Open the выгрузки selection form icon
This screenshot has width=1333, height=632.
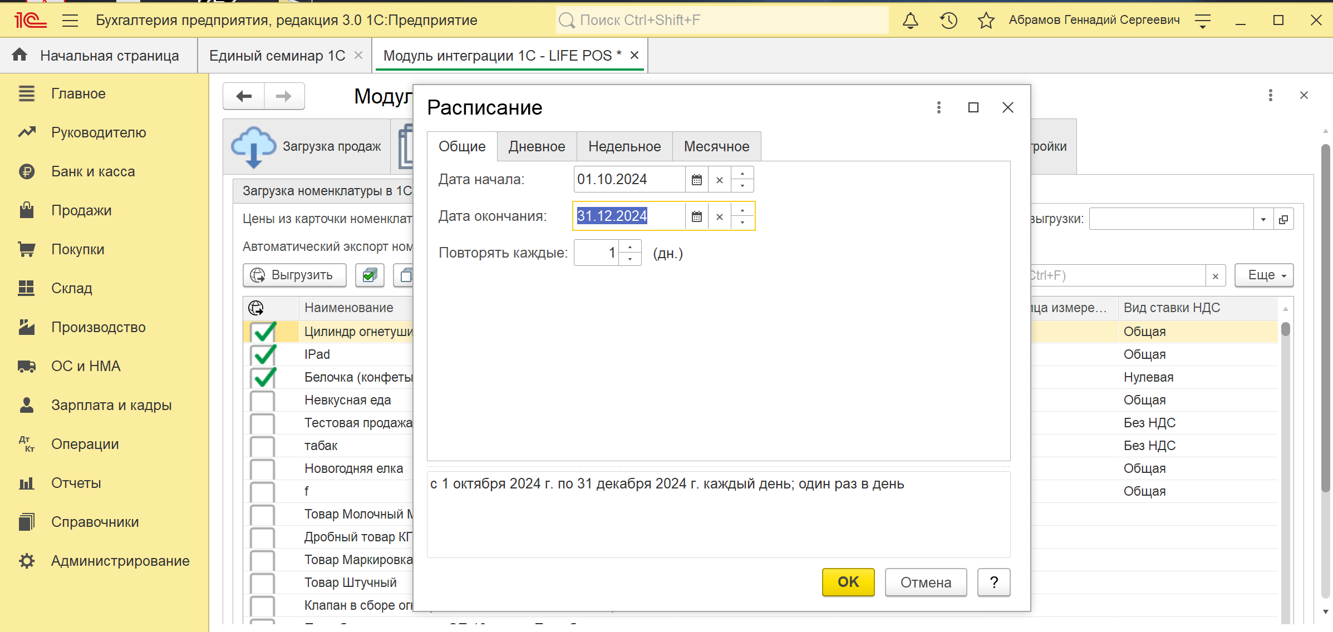tap(1283, 219)
